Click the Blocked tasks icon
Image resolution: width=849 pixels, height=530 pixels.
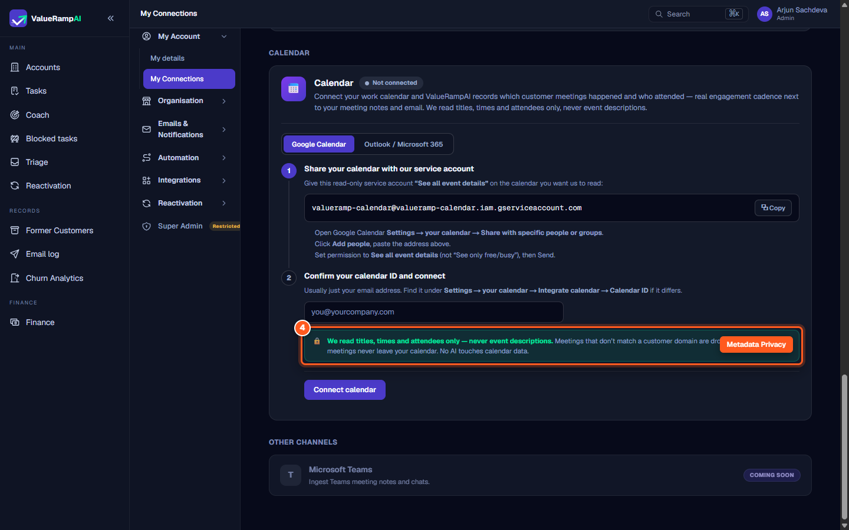15,138
